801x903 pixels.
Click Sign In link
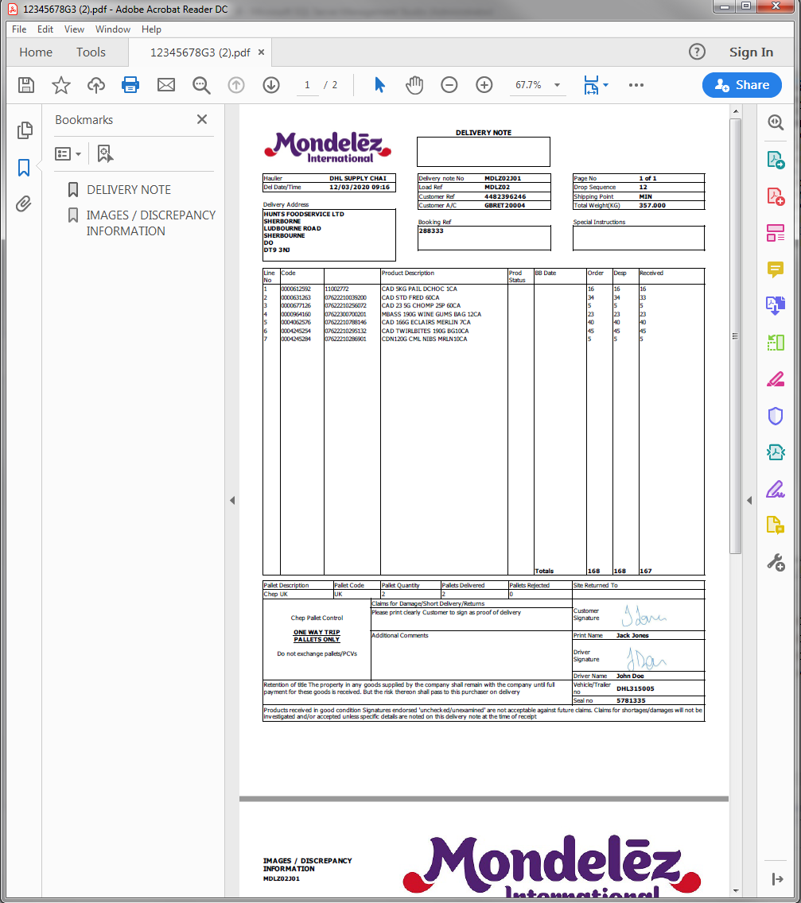(x=751, y=52)
